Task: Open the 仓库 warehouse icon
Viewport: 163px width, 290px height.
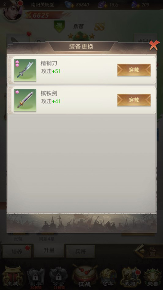Action: (108, 277)
